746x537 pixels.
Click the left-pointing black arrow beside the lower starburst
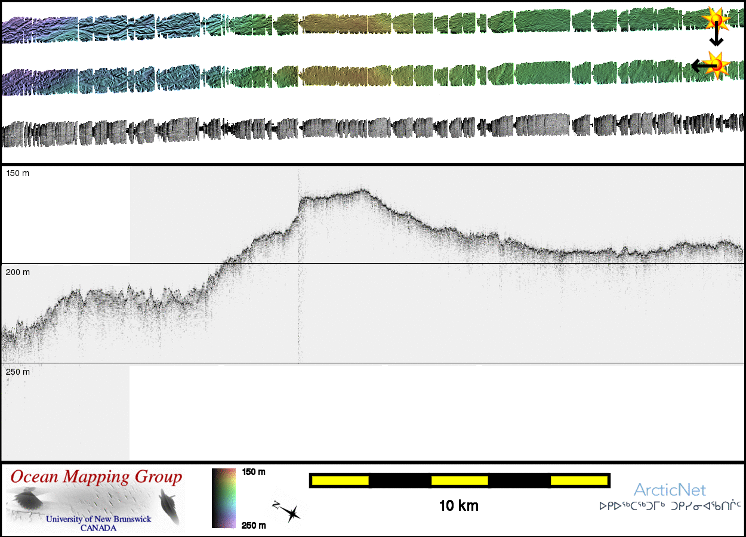[699, 66]
